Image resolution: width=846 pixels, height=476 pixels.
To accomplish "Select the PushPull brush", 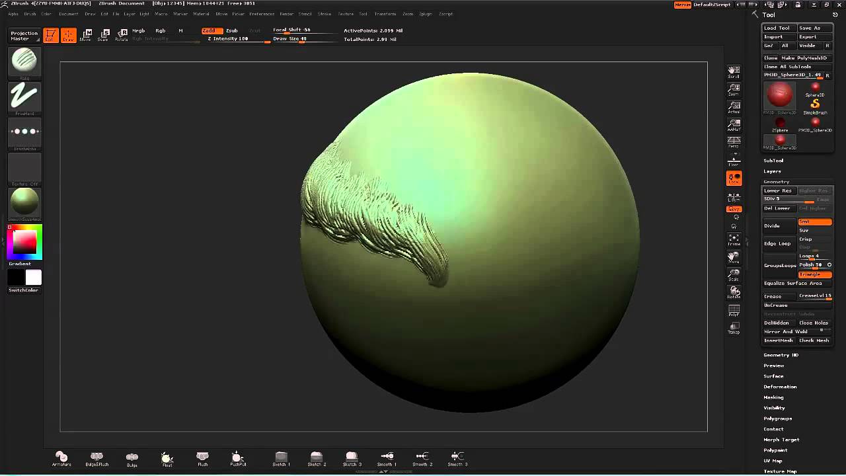I will 238,459.
